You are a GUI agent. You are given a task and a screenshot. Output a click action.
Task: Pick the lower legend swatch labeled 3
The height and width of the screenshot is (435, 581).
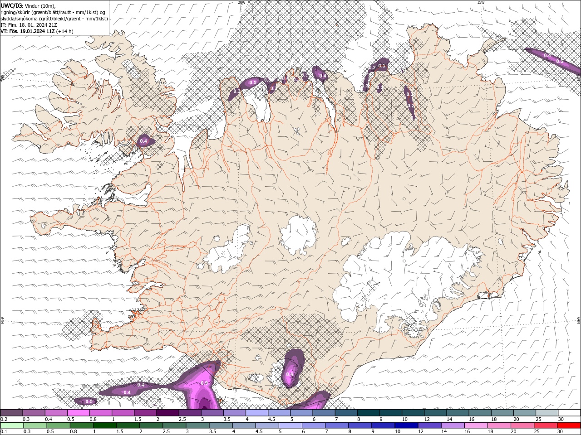coord(197,425)
